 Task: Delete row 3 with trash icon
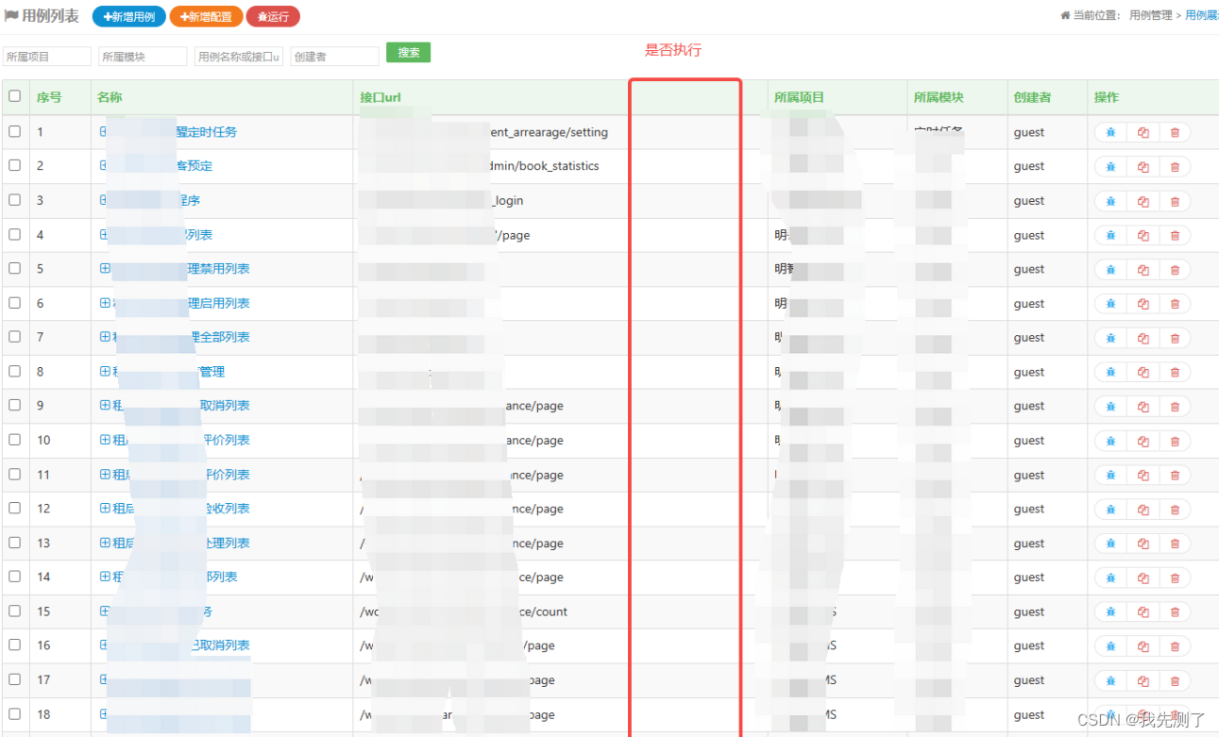(1175, 201)
